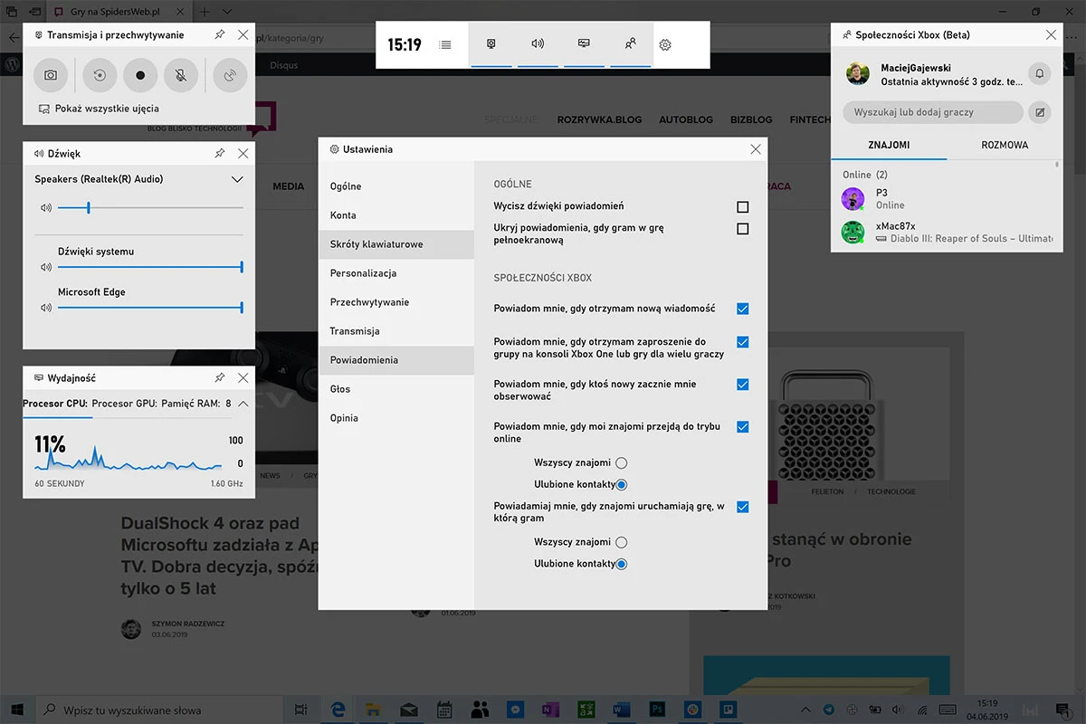1086x724 pixels.
Task: Click the Wyszukaj lub dodaj graczy field
Action: 933,112
